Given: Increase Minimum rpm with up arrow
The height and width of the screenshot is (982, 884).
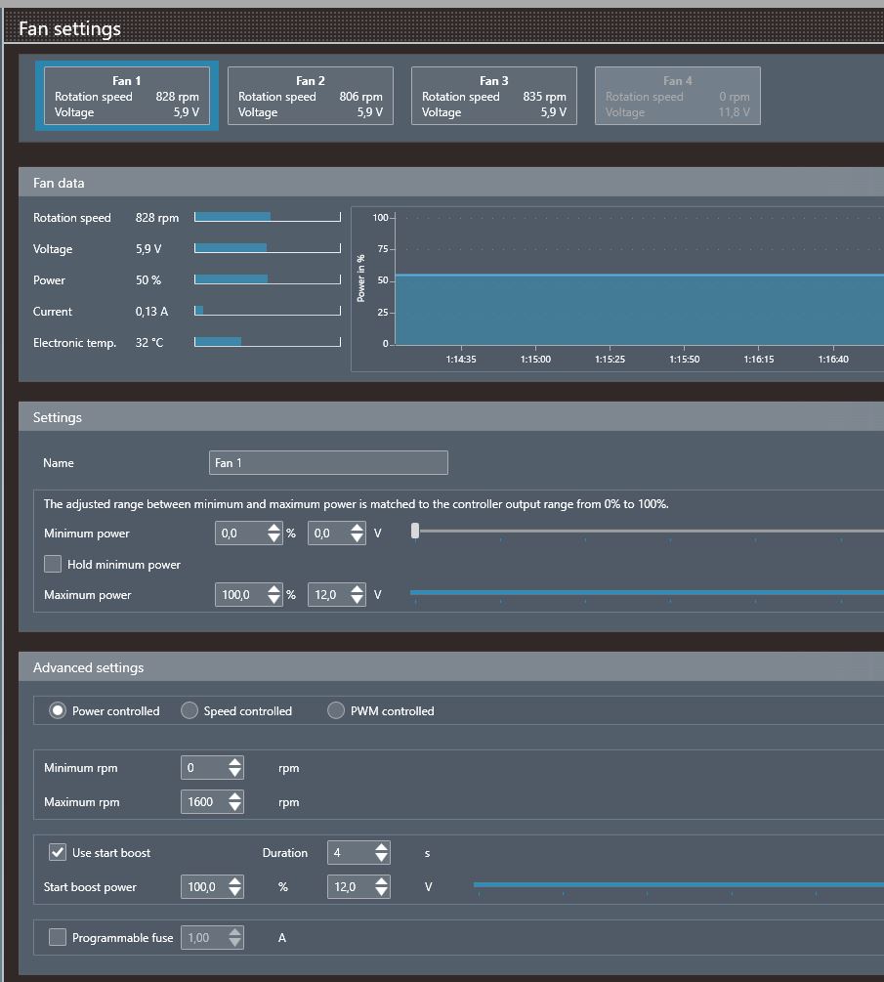Looking at the screenshot, I should 234,762.
